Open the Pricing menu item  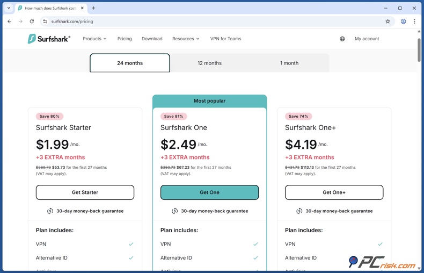point(125,39)
